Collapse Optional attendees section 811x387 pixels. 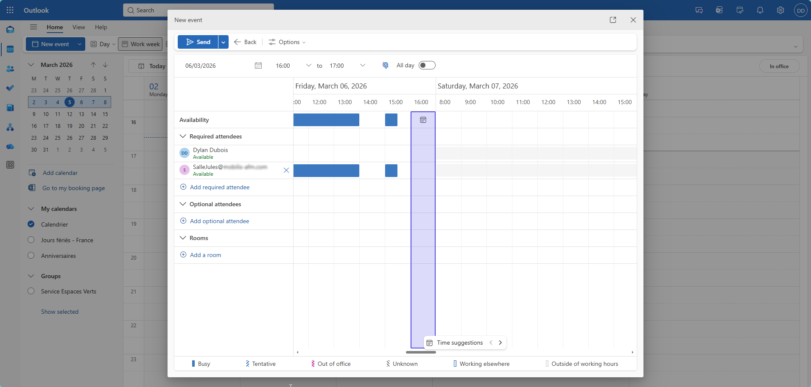[183, 204]
